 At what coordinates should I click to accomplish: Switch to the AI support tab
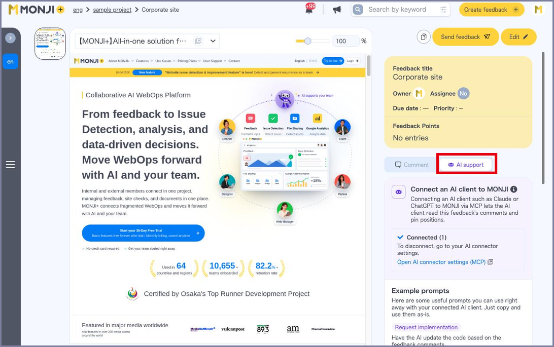tap(466, 165)
